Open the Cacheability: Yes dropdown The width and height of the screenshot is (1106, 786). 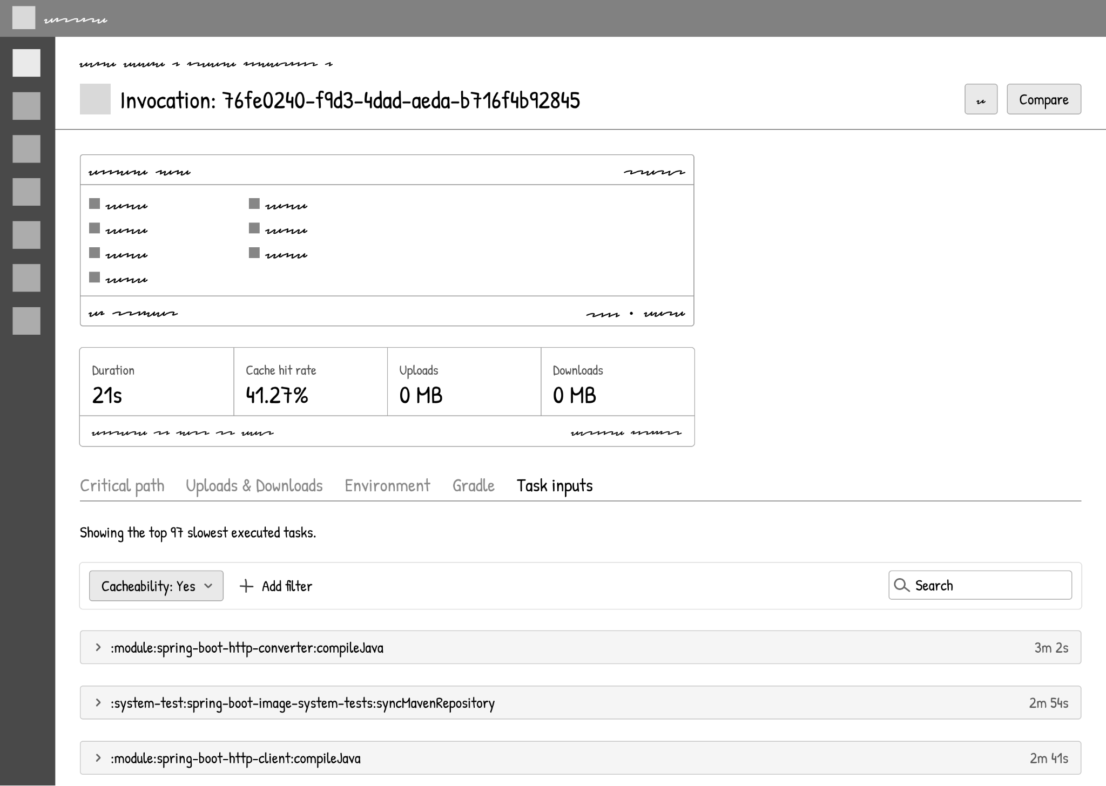point(156,586)
